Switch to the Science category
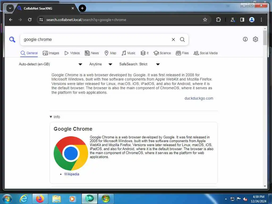272x204 pixels. (162, 53)
